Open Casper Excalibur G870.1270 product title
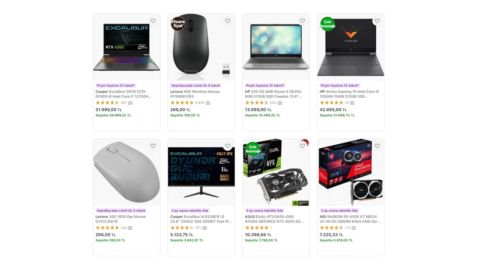This screenshot has width=478, height=269. (124, 94)
